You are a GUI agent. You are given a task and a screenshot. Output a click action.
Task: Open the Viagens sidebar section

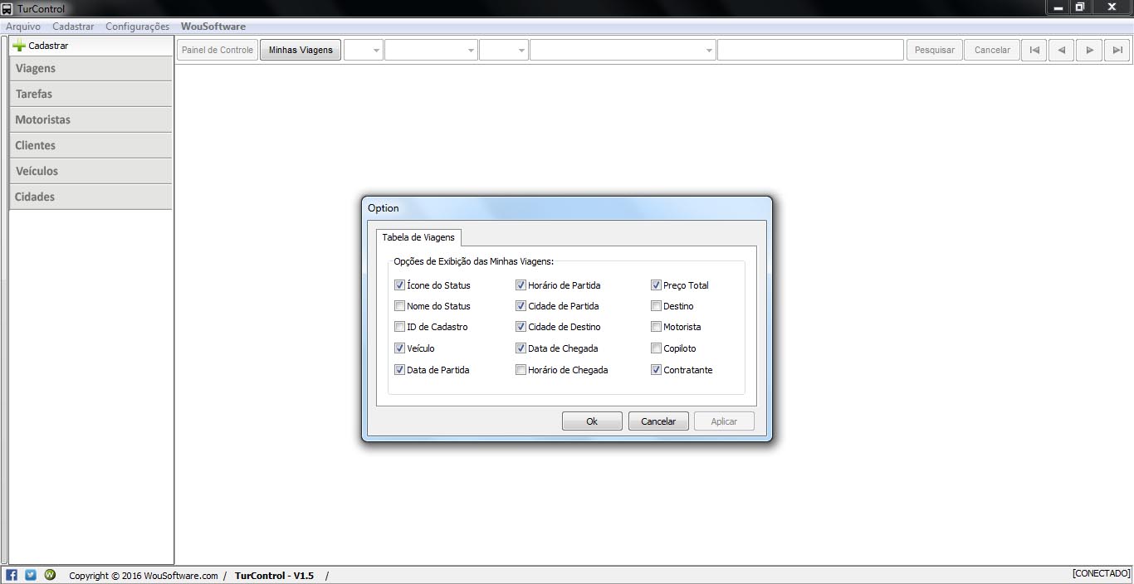pos(90,68)
